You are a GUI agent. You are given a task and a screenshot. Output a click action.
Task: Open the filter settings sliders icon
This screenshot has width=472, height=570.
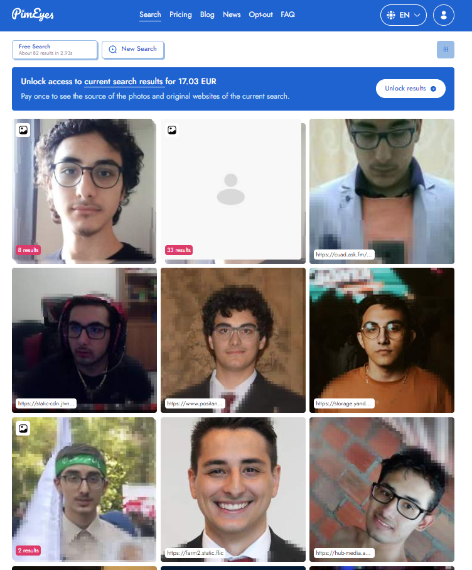coord(446,50)
